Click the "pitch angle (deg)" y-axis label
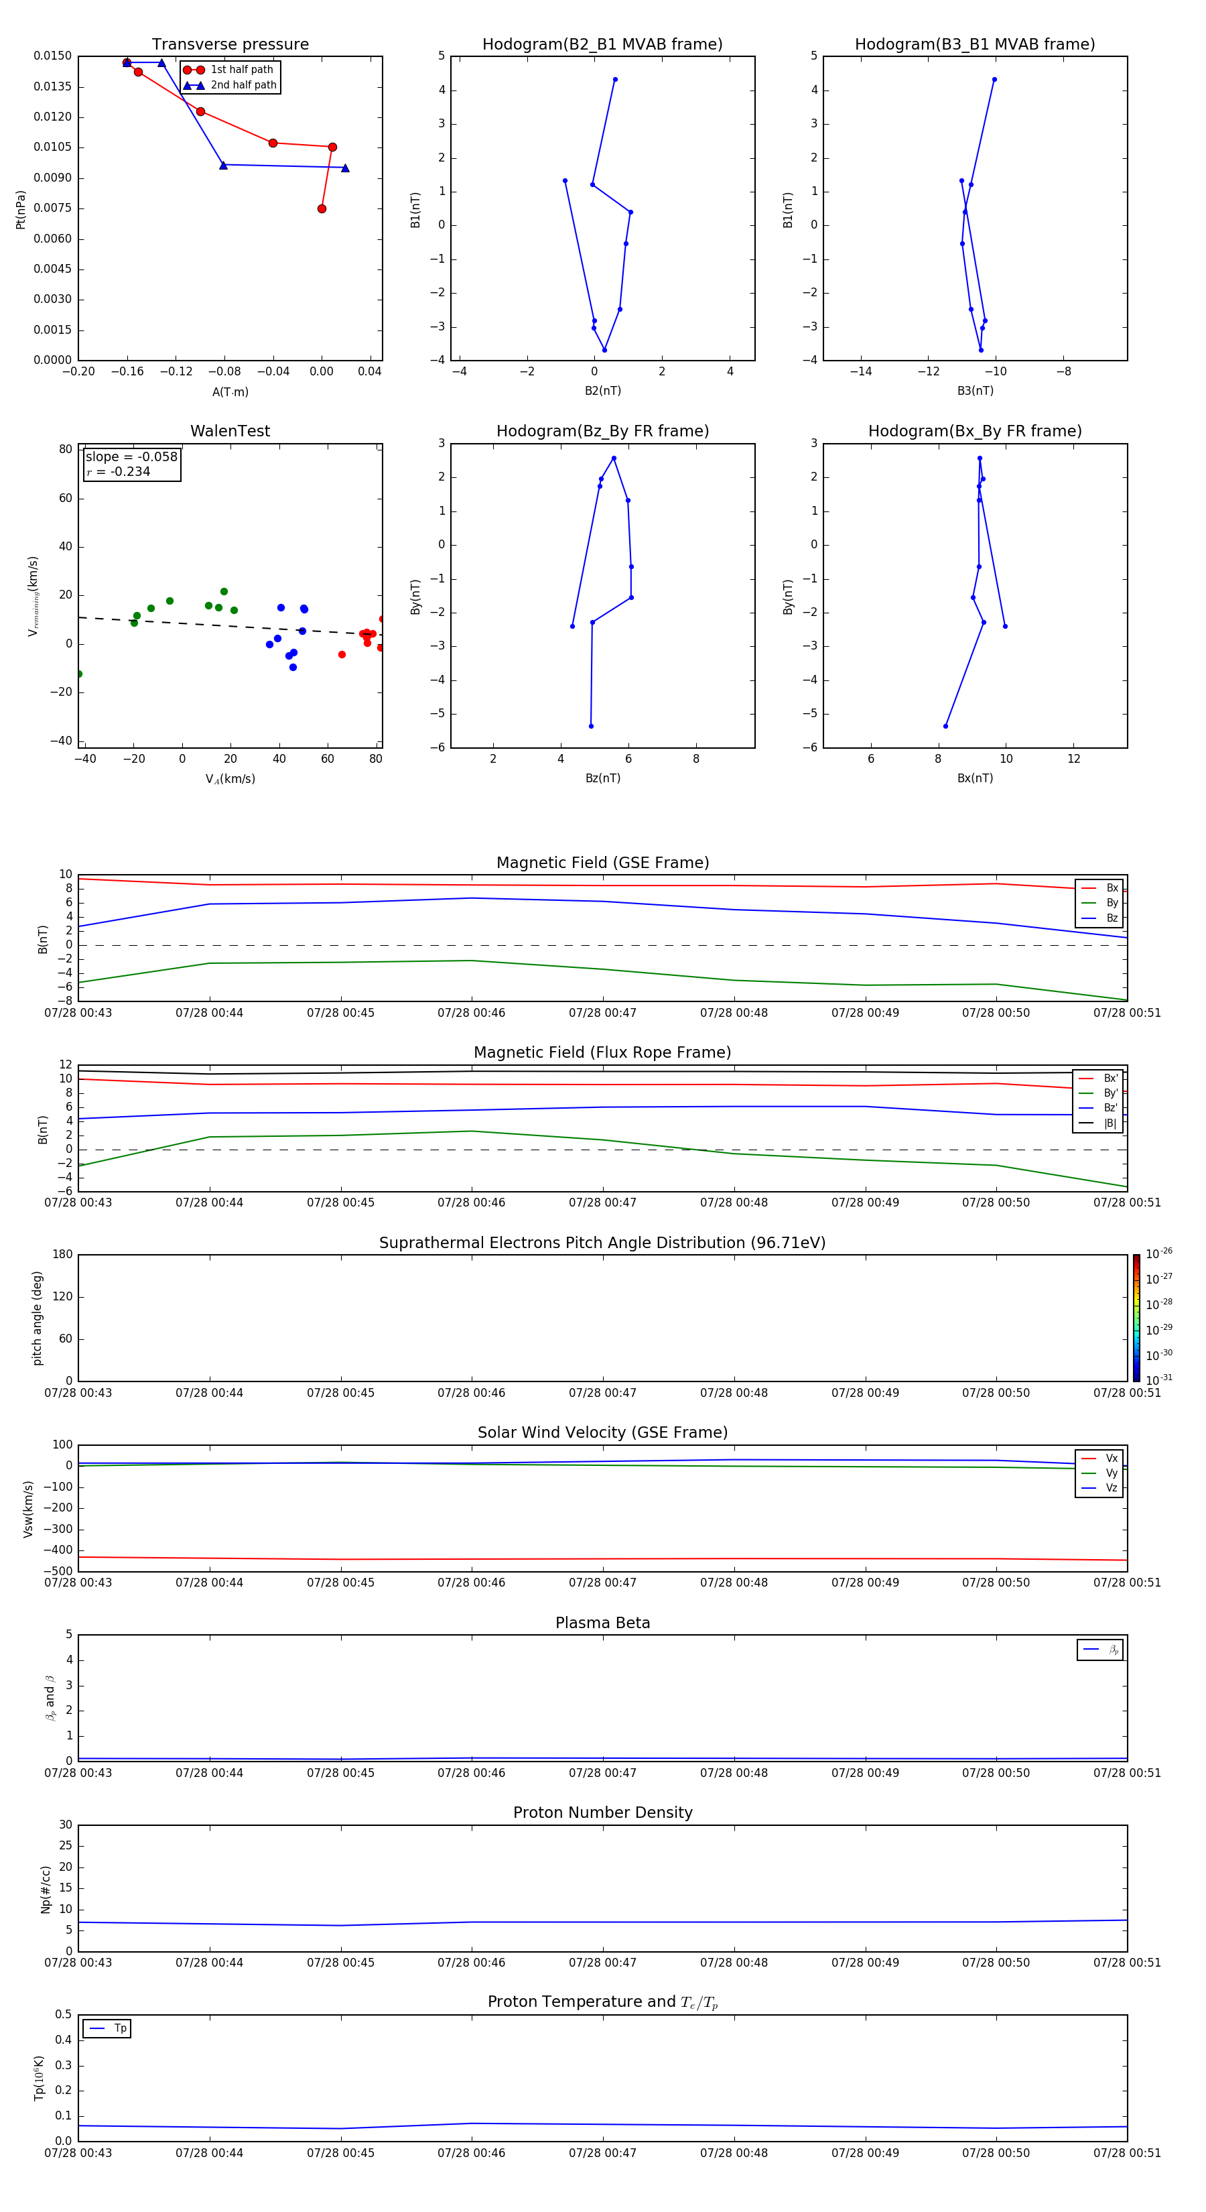1206x2212 pixels. (x=37, y=1318)
